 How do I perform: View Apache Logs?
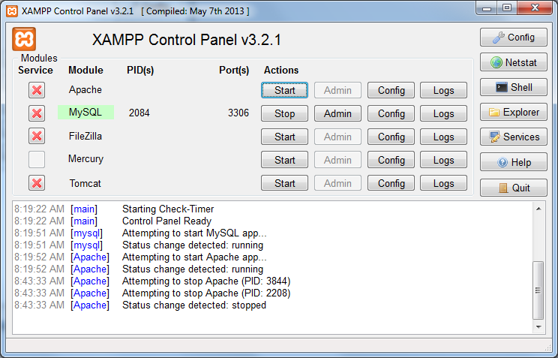(x=443, y=90)
